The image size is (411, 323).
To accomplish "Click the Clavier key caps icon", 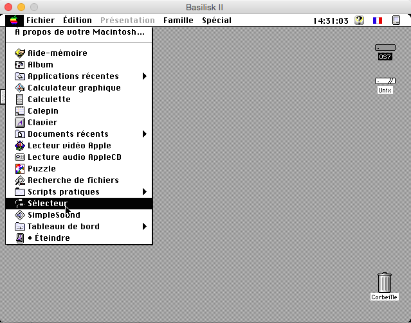I will [x=20, y=123].
